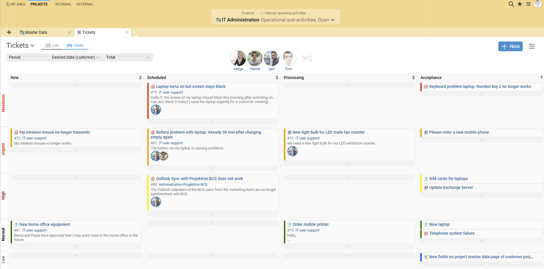Create a new ticket with New button
The image size is (544, 269).
coord(510,46)
